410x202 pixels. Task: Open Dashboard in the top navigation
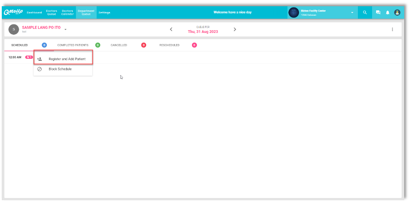[x=34, y=12]
